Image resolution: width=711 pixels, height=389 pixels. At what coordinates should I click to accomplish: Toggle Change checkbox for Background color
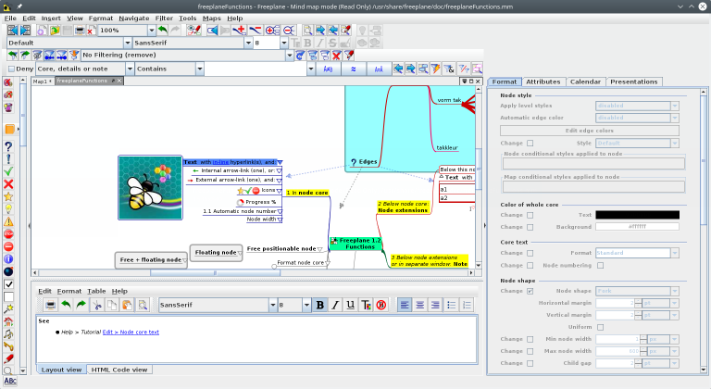pos(530,227)
